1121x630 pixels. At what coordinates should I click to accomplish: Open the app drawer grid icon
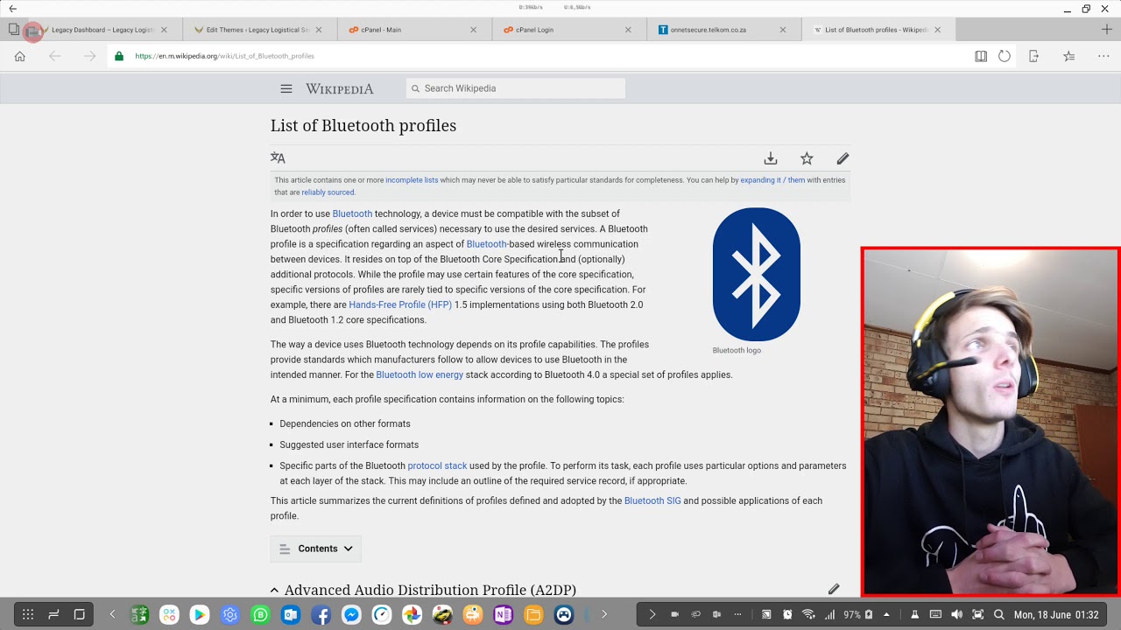click(28, 614)
